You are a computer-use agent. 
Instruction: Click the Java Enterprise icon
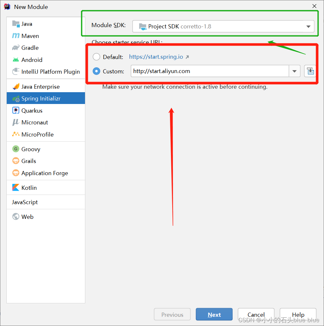click(x=16, y=86)
